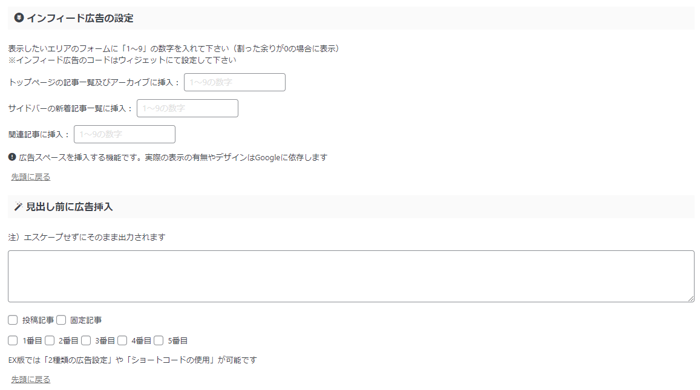Enable the 投稿記事 checkbox
The image size is (700, 390).
point(13,320)
